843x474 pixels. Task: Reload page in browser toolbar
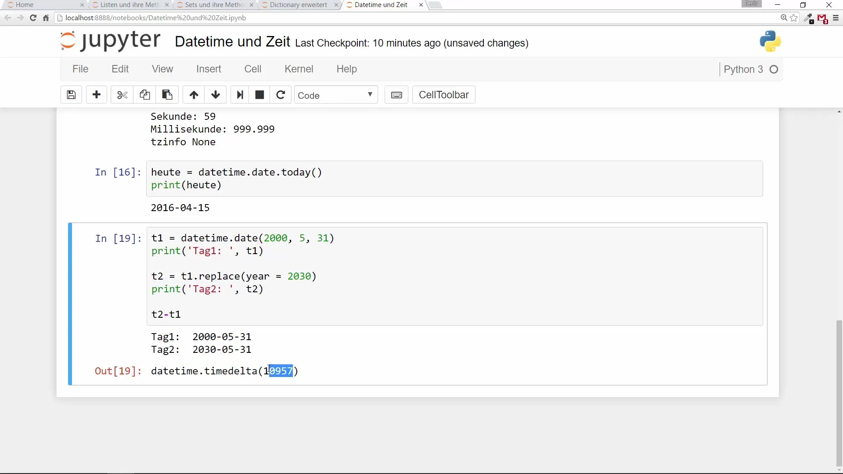click(33, 18)
